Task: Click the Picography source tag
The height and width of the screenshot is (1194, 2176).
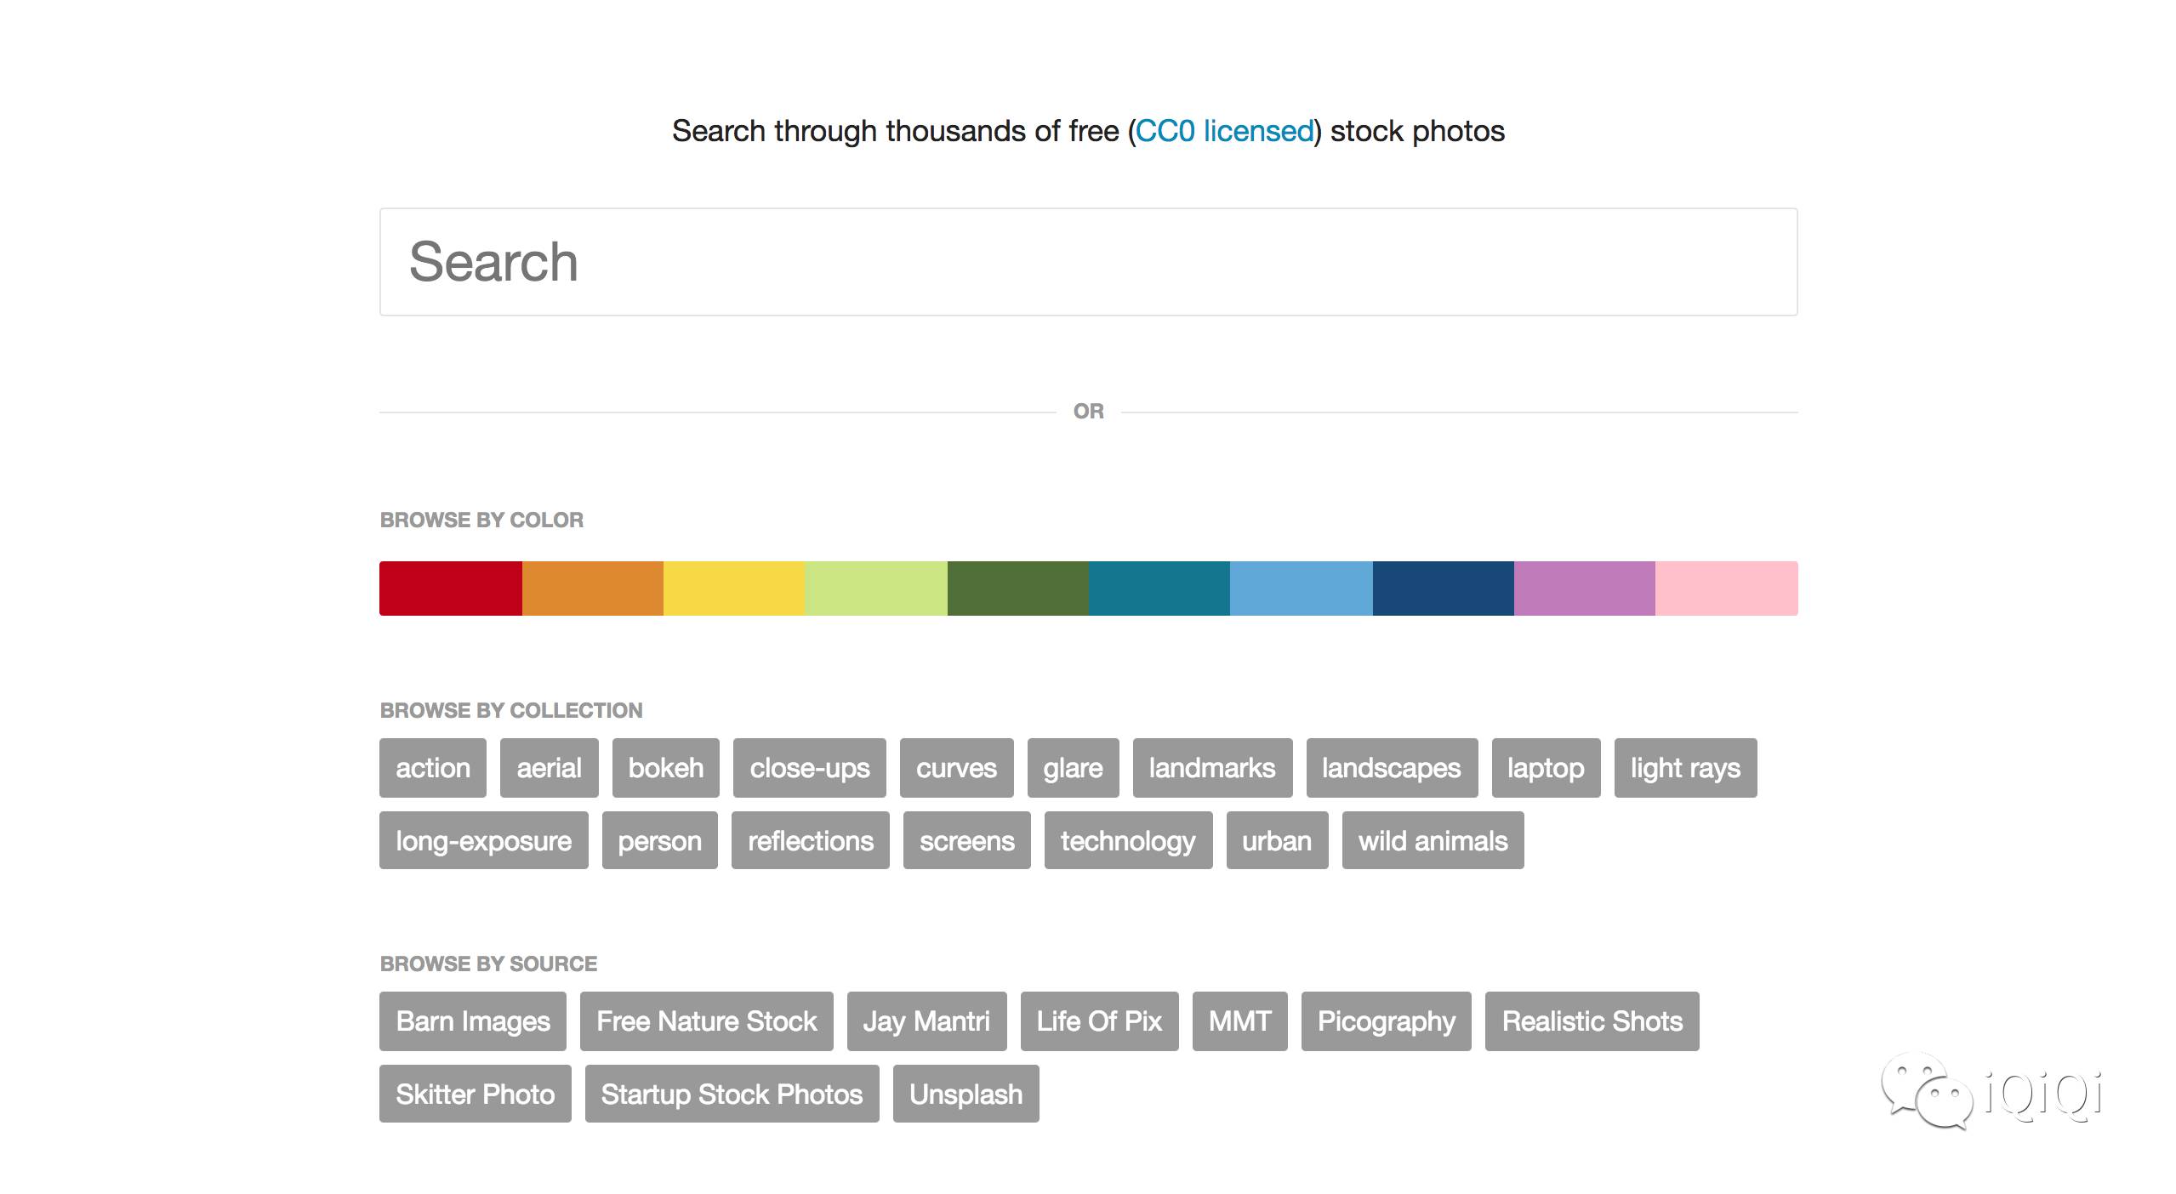Action: pyautogui.click(x=1387, y=1021)
